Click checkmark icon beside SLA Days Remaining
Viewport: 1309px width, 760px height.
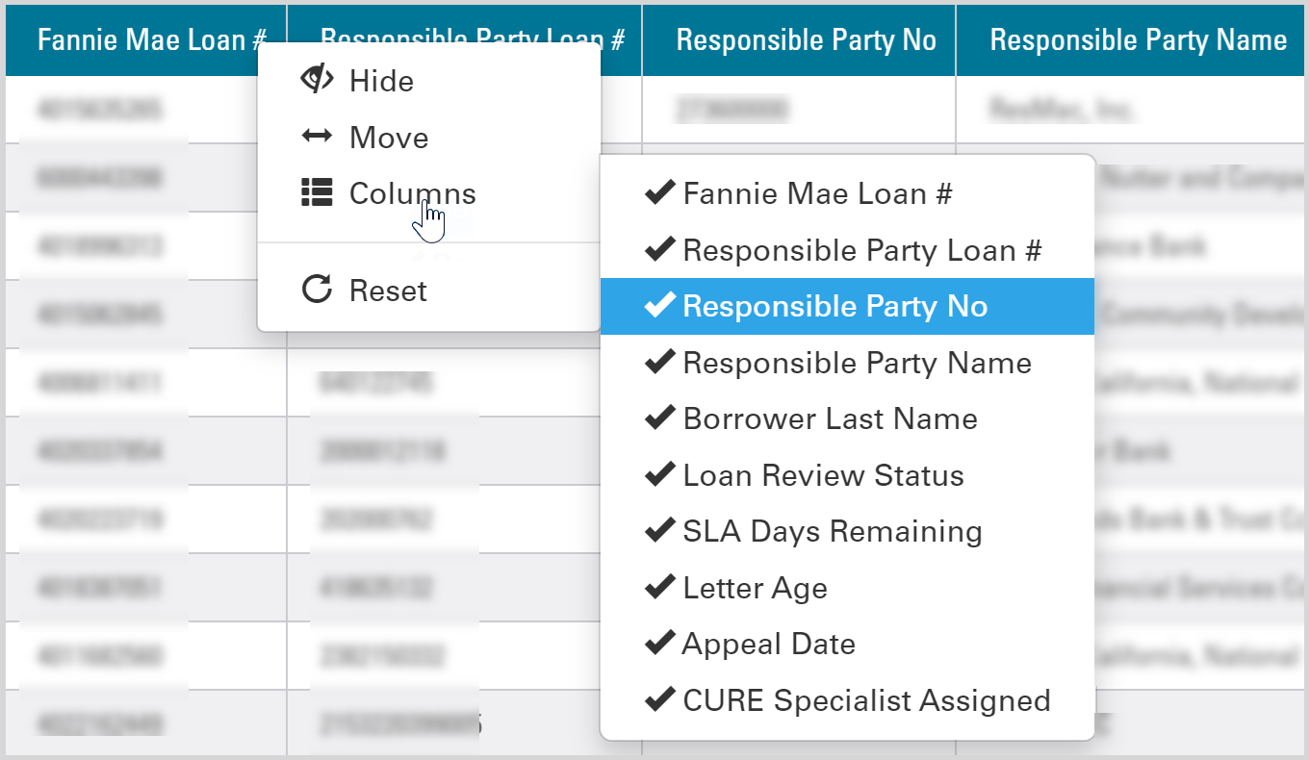(659, 531)
